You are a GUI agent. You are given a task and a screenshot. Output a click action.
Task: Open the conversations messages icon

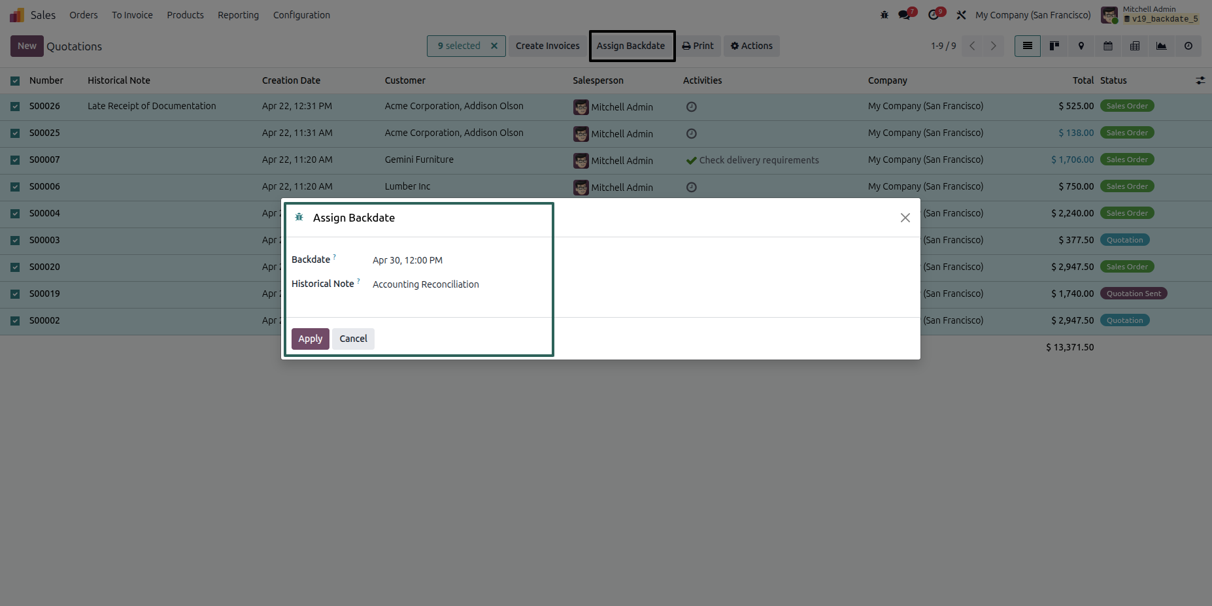(905, 14)
